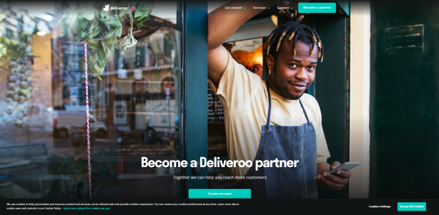Viewport: 439px width, 215px height.
Task: Open the Get started menu
Action: (233, 8)
